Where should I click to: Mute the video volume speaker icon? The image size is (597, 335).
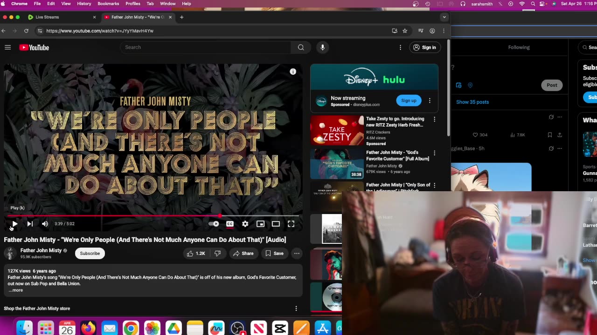[45, 224]
